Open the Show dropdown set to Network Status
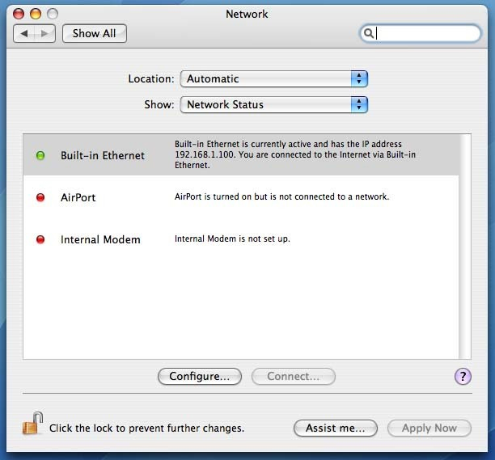495x460 pixels. pyautogui.click(x=273, y=104)
